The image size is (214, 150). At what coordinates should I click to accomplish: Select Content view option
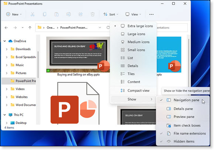coord(133,82)
